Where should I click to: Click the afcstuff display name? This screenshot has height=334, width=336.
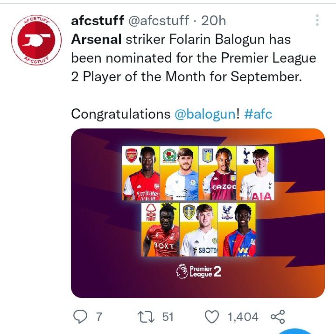click(x=98, y=21)
